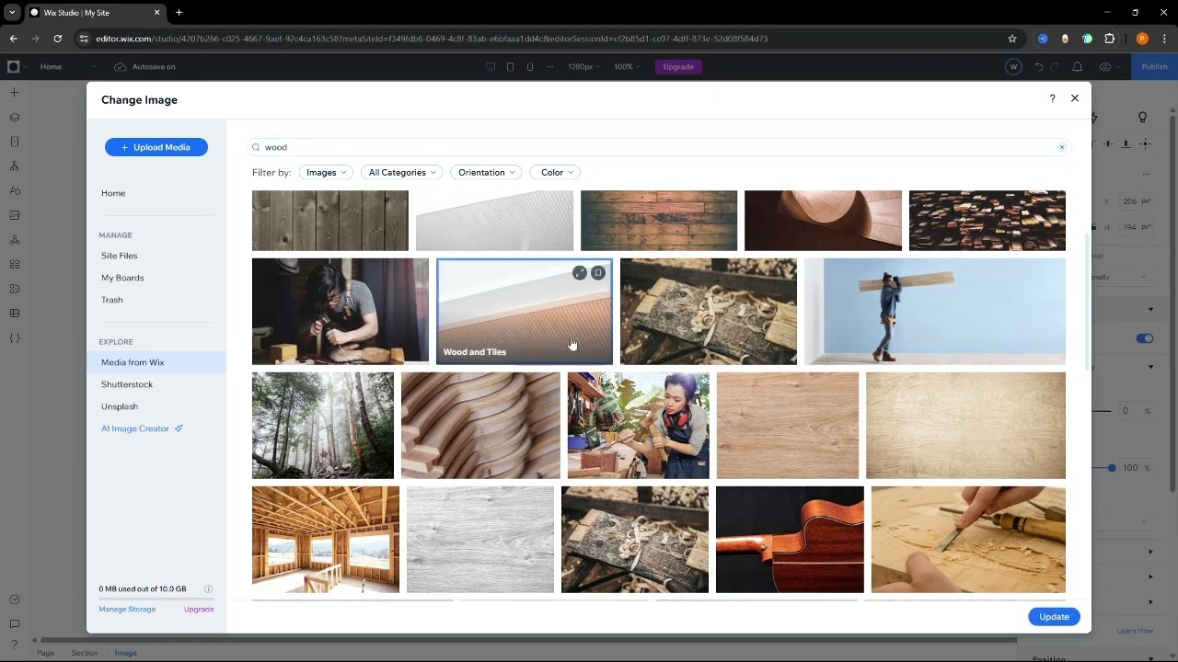Click the Update button
Viewport: 1178px width, 662px height.
point(1054,617)
